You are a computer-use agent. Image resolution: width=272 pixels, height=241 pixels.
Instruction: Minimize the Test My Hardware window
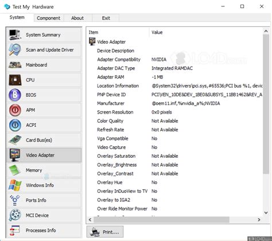click(x=223, y=6)
